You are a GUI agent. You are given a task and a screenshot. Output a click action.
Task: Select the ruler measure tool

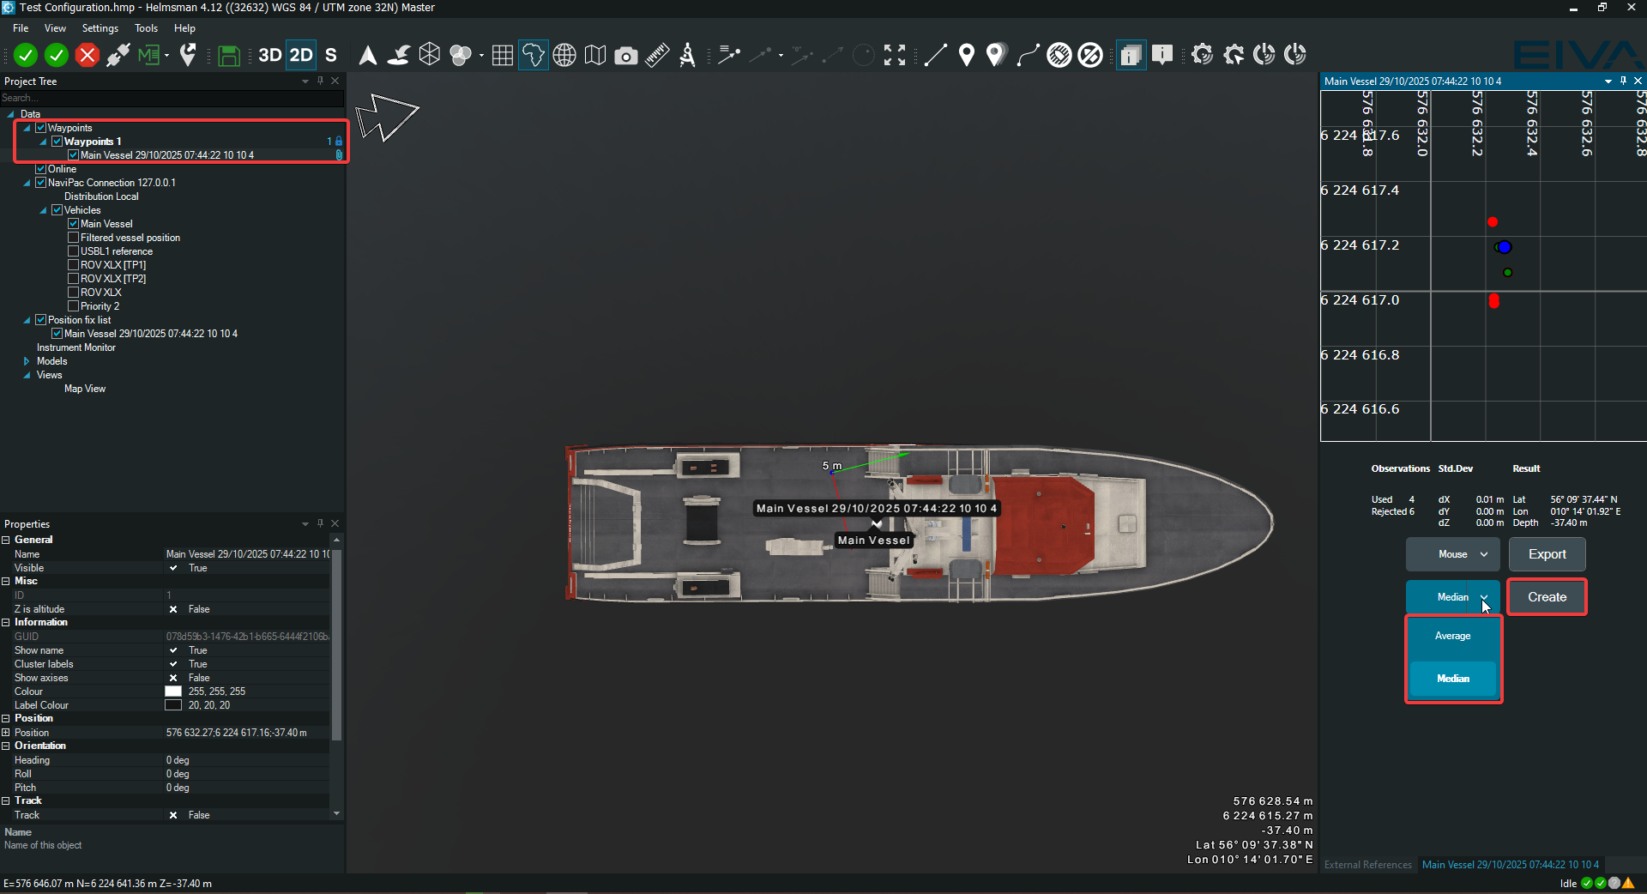[657, 56]
